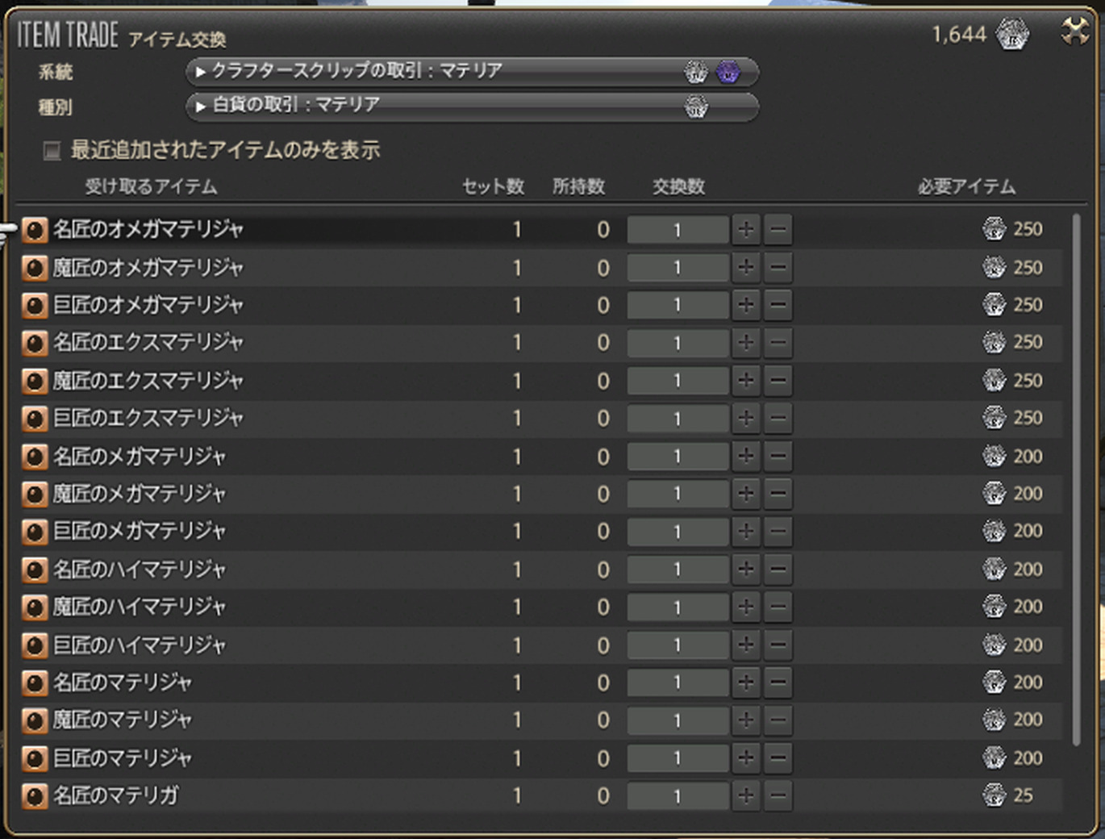Open the 系統 クラフタースクリップの取引 dropdown
The image size is (1105, 839).
coord(471,73)
